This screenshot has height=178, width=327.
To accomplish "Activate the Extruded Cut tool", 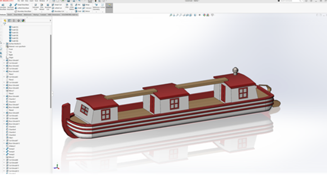I will [36, 7].
